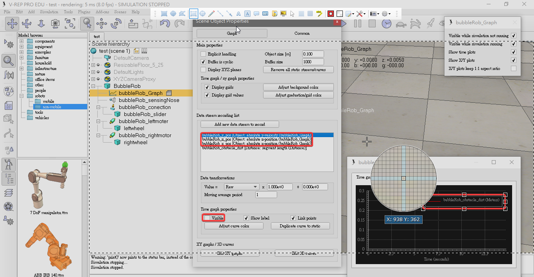Click the rocket threaded-rendering icon
This screenshot has height=277, width=534.
(x=430, y=23)
